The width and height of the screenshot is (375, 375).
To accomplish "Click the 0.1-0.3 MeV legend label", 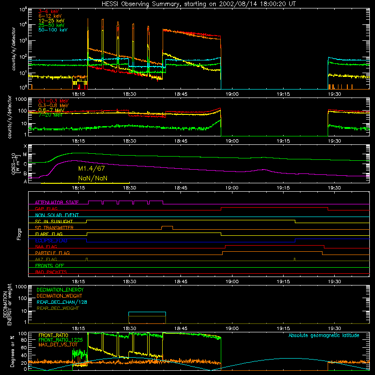I will point(53,101).
